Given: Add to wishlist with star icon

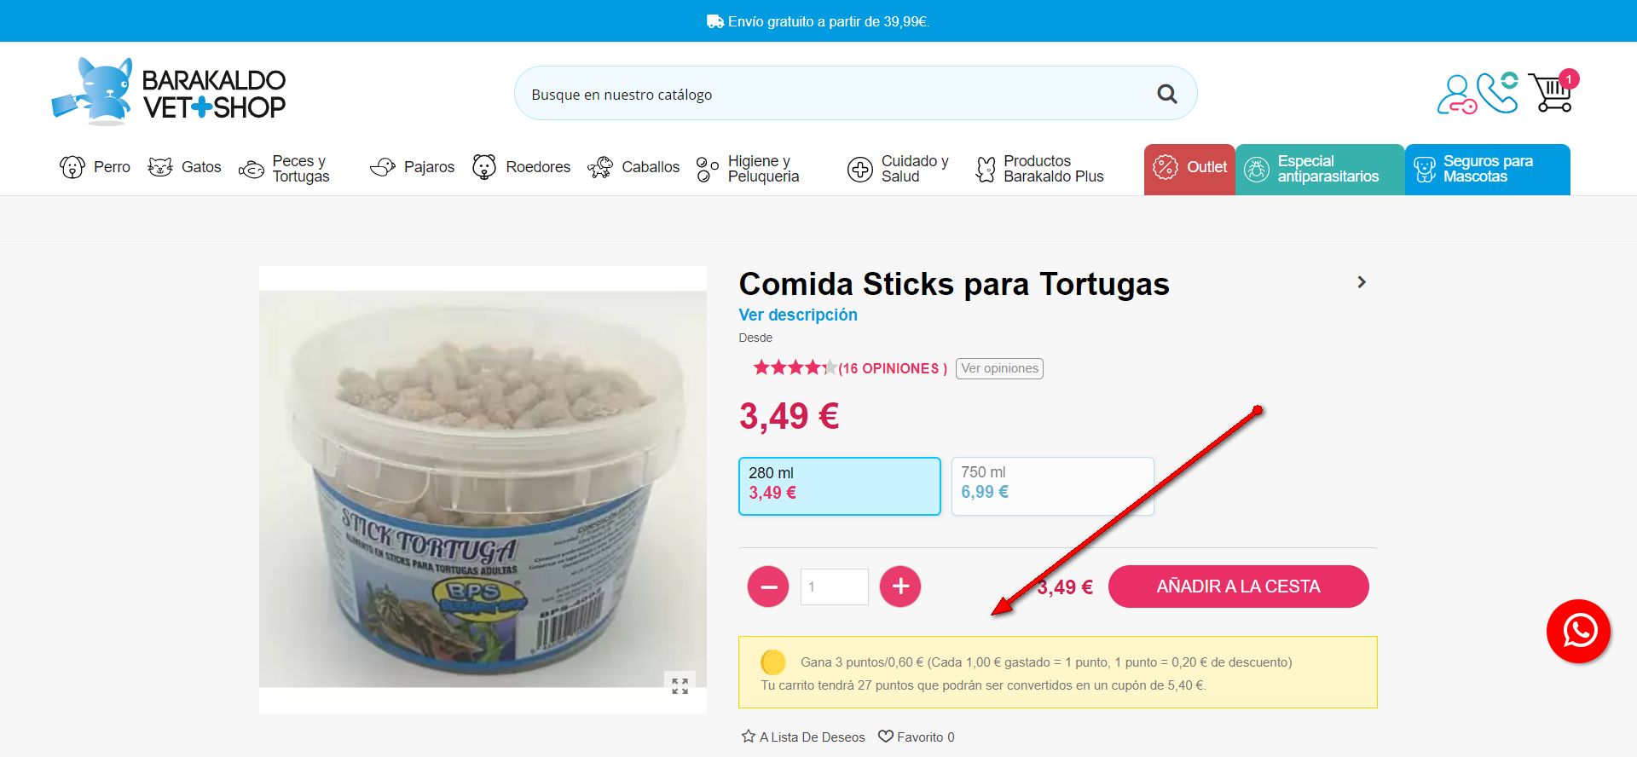Looking at the screenshot, I should [803, 737].
